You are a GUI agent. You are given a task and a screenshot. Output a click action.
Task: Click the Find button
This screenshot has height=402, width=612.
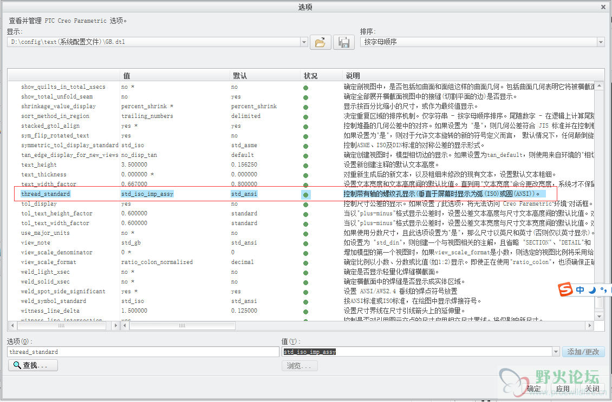(x=33, y=365)
